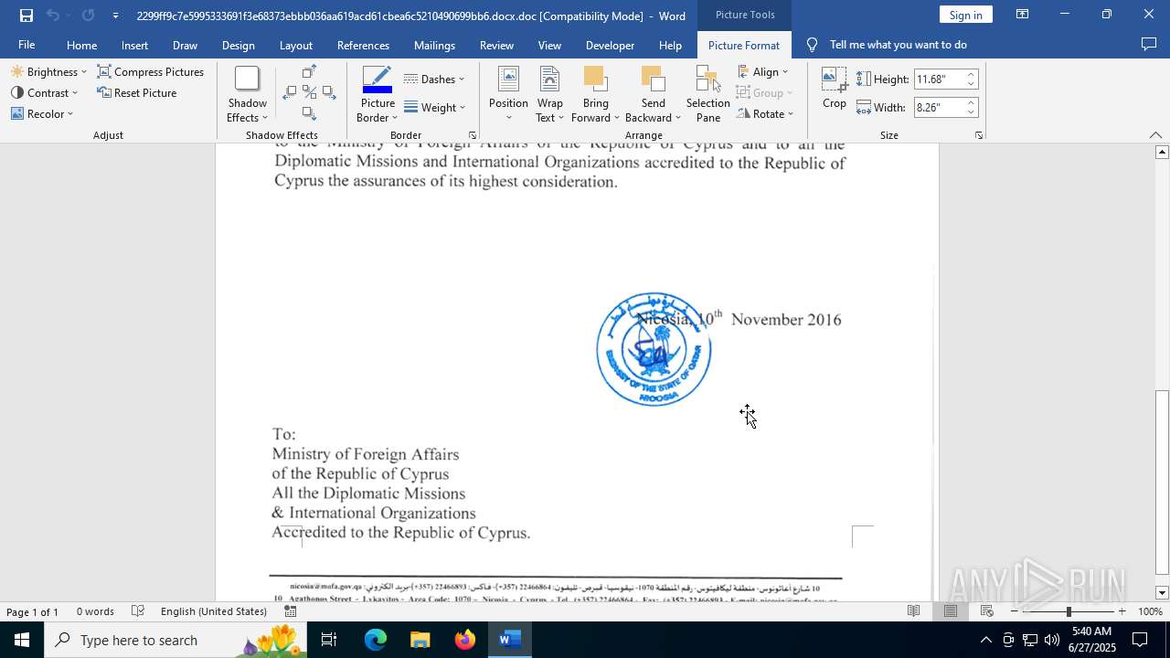This screenshot has width=1170, height=658.
Task: Click the Width input field
Action: pyautogui.click(x=939, y=107)
